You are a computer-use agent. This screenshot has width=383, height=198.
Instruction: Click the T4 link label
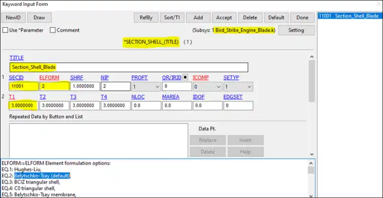pyautogui.click(x=104, y=97)
